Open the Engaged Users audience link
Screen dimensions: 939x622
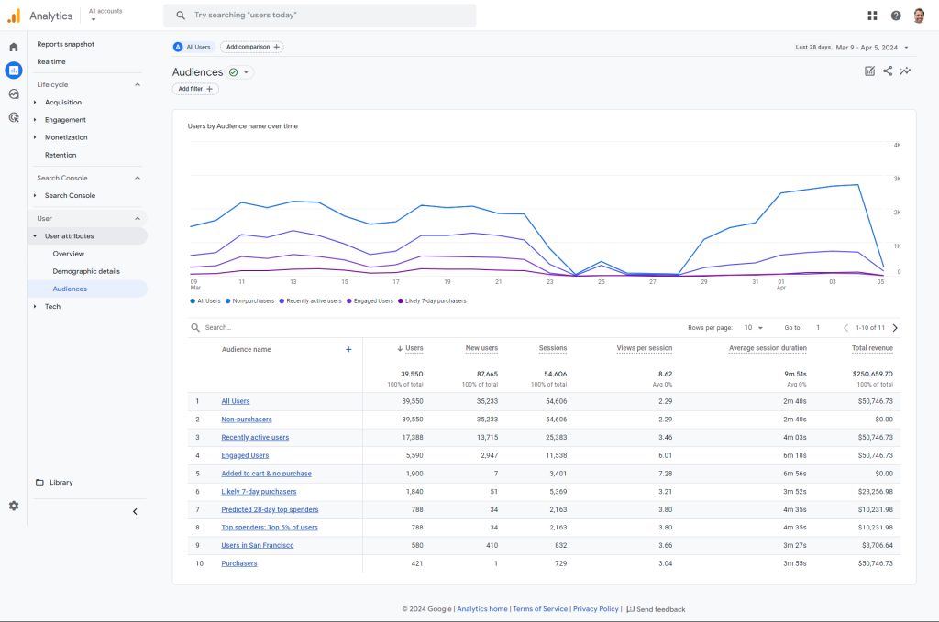point(245,455)
